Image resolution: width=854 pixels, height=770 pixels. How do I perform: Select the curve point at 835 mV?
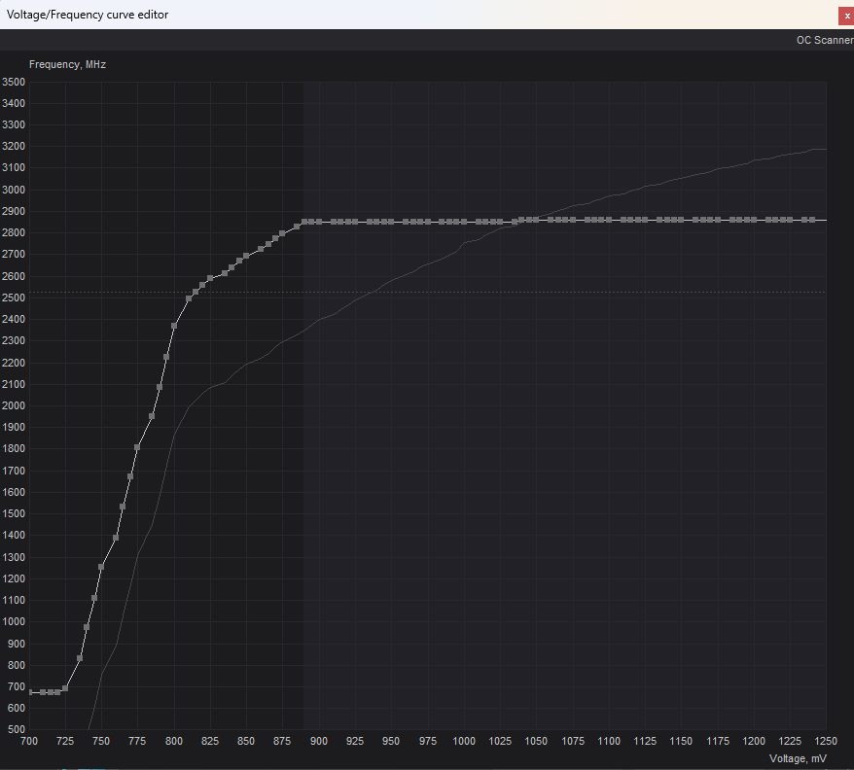click(x=225, y=273)
